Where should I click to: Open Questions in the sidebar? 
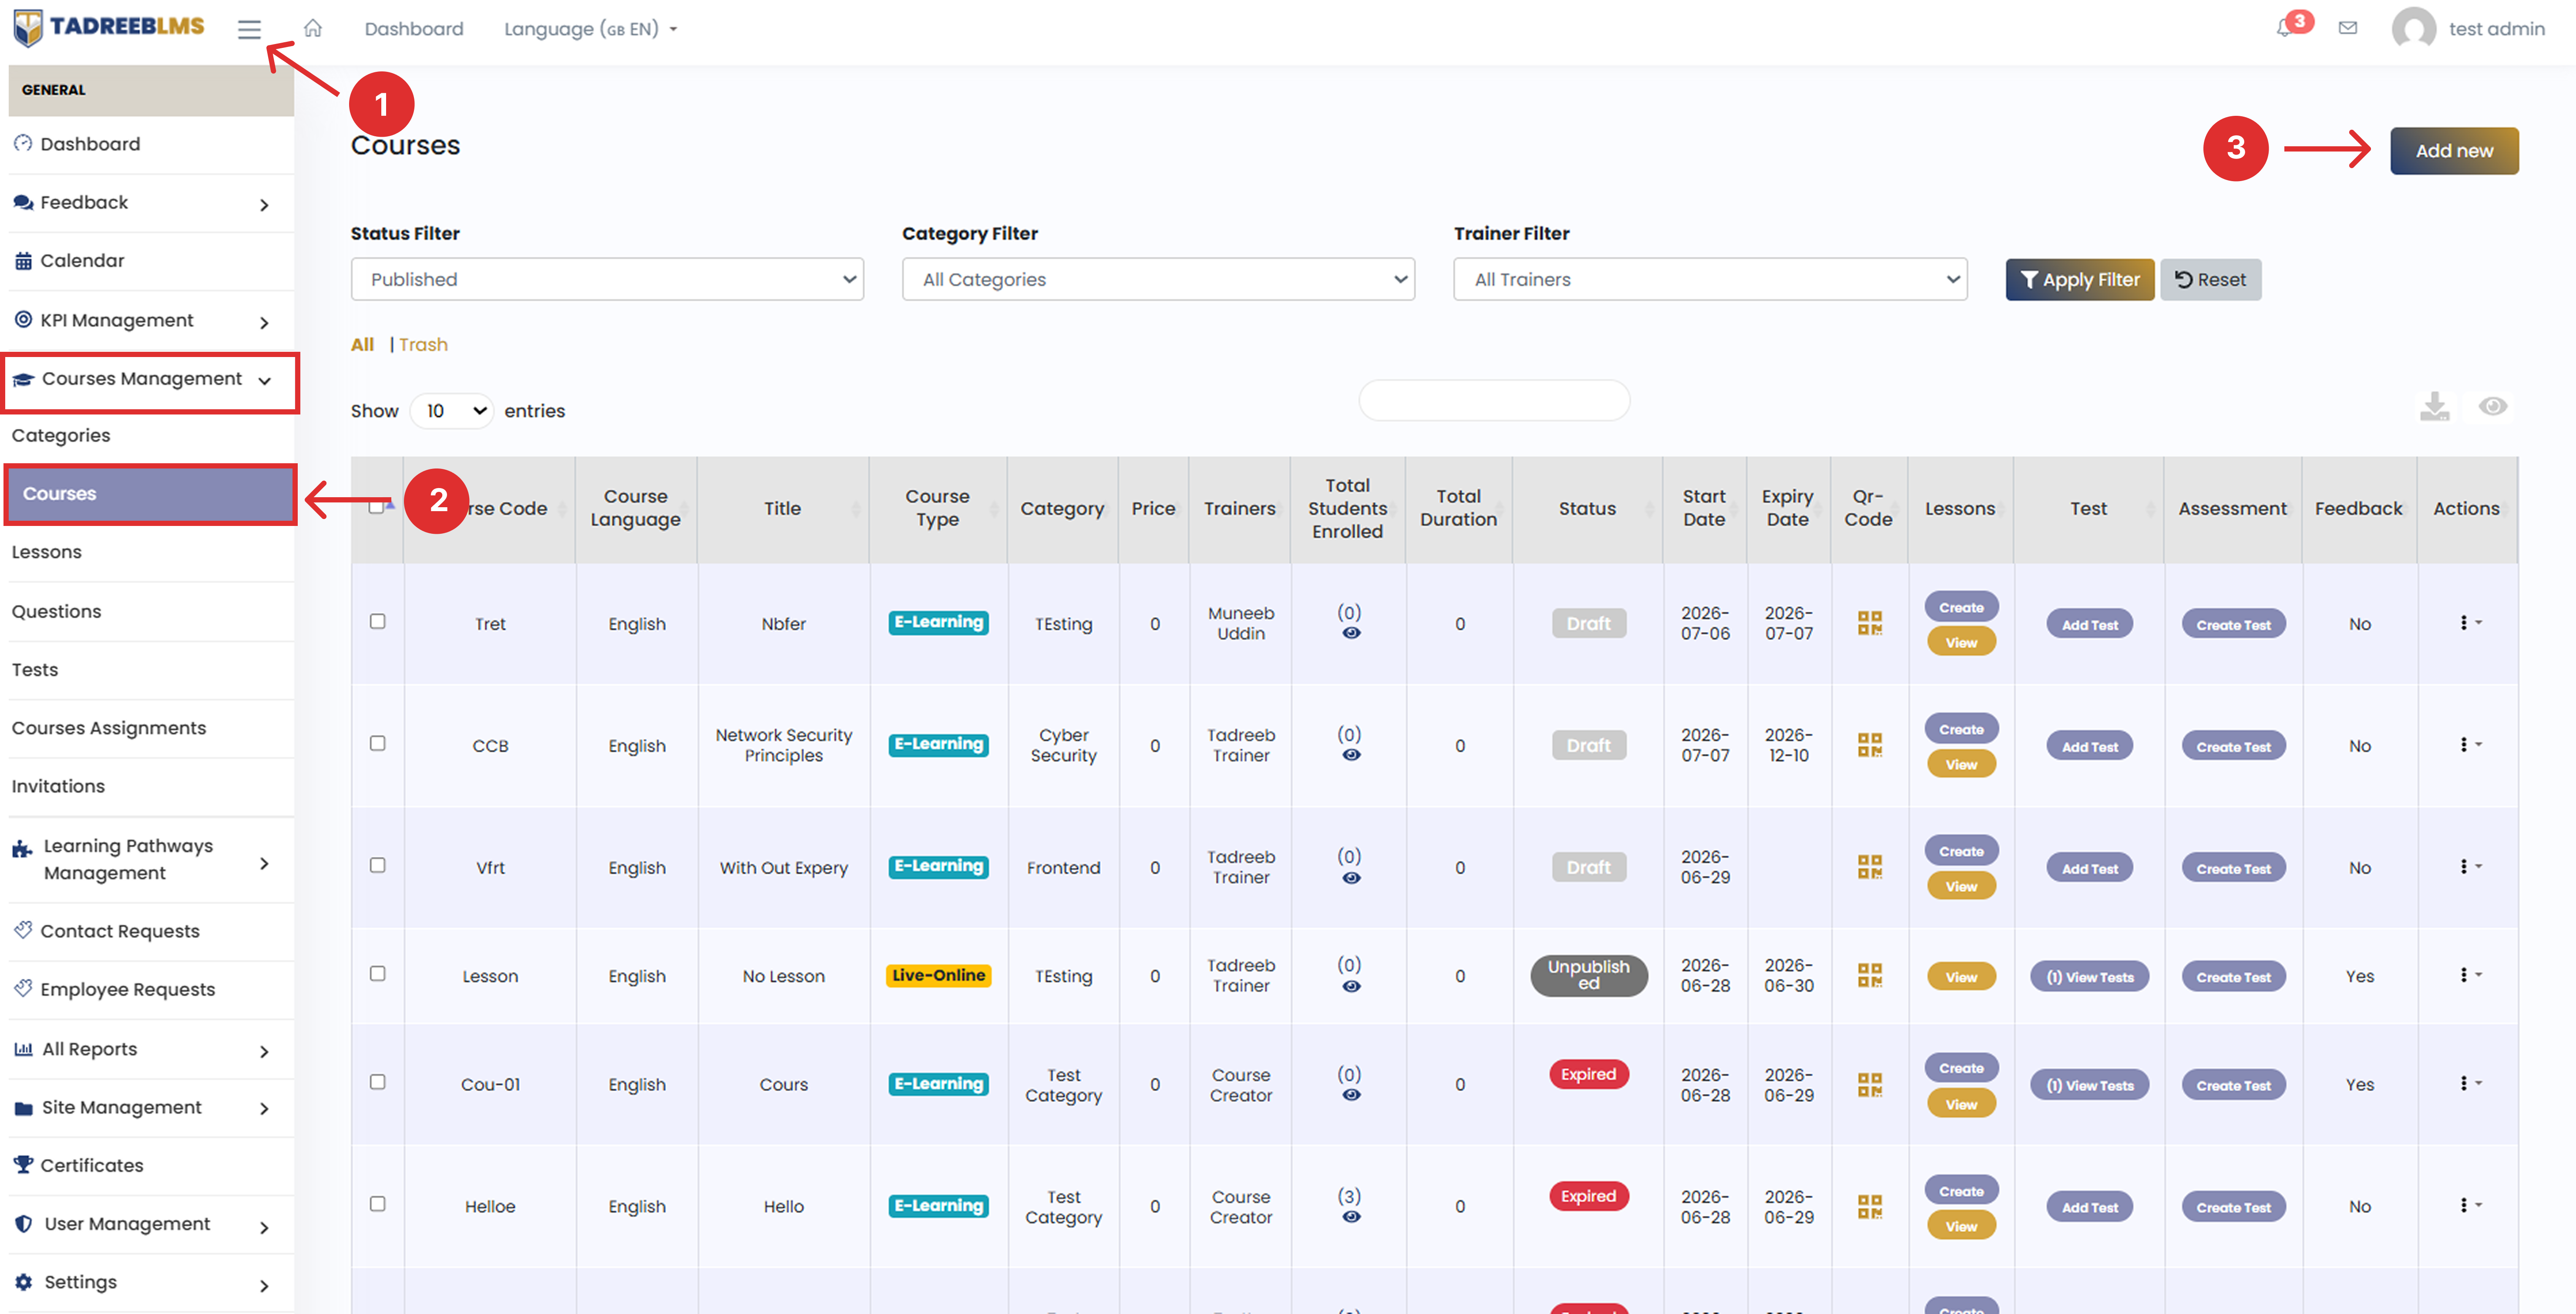click(151, 612)
